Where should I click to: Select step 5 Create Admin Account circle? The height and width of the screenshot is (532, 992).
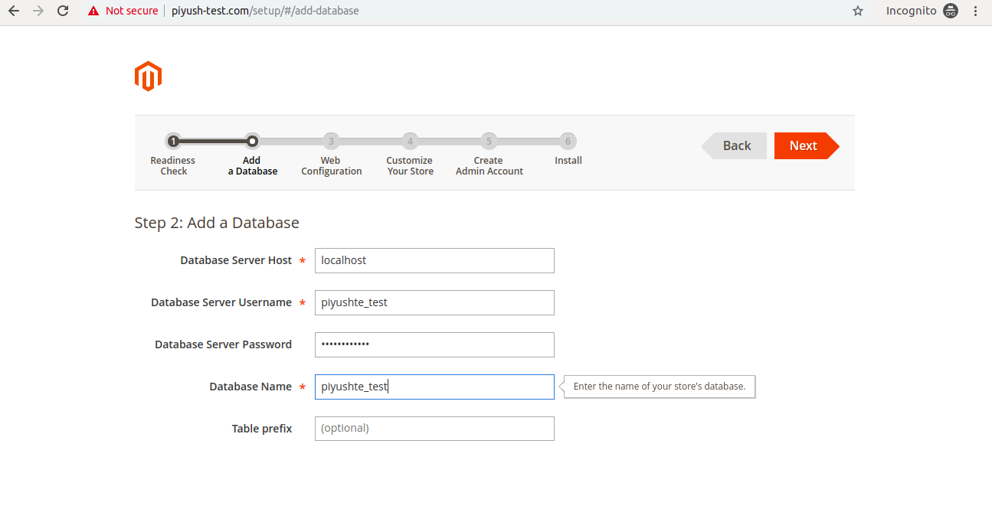click(x=489, y=141)
